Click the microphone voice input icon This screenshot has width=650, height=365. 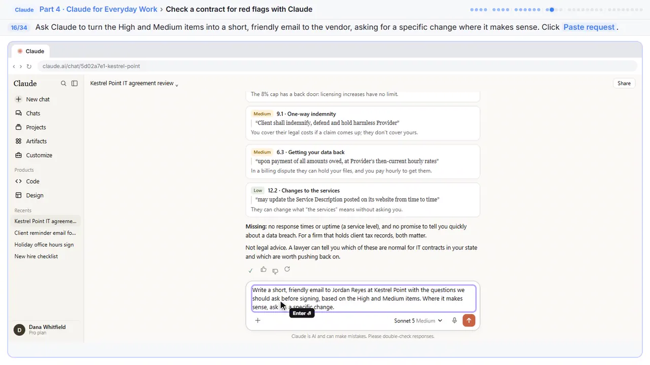click(454, 320)
